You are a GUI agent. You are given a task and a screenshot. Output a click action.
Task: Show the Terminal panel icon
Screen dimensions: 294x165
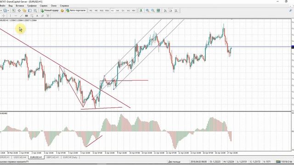[x=30, y=11]
